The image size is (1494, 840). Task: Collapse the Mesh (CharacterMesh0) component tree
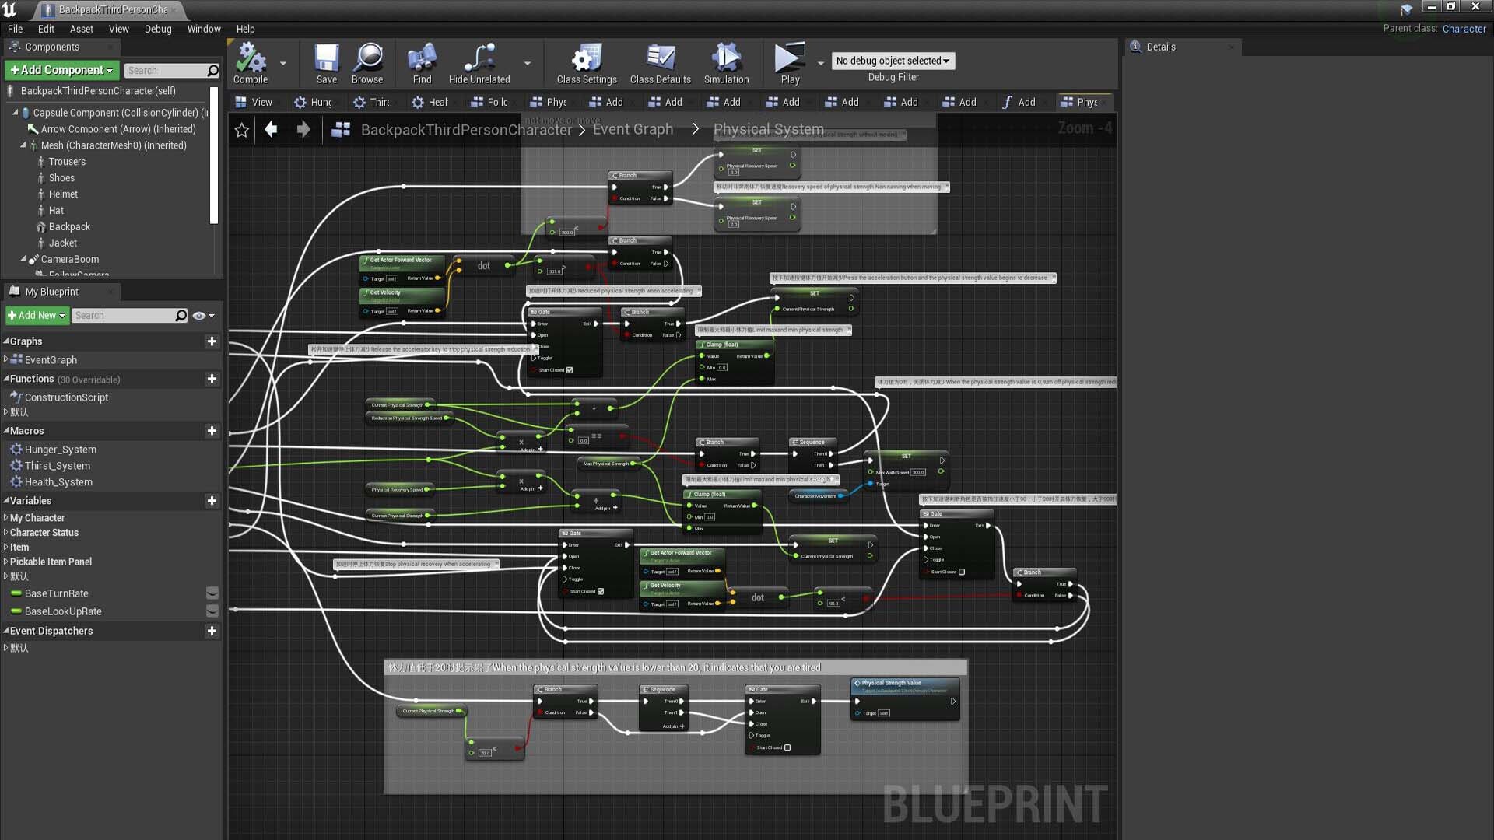pyautogui.click(x=23, y=145)
